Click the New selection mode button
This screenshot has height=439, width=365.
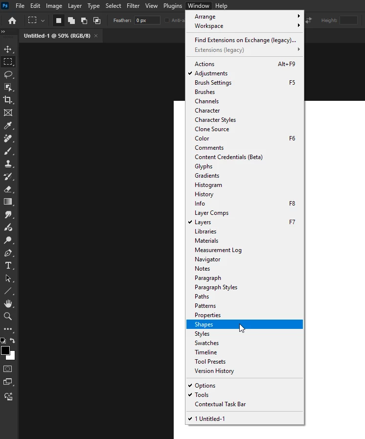pos(59,21)
